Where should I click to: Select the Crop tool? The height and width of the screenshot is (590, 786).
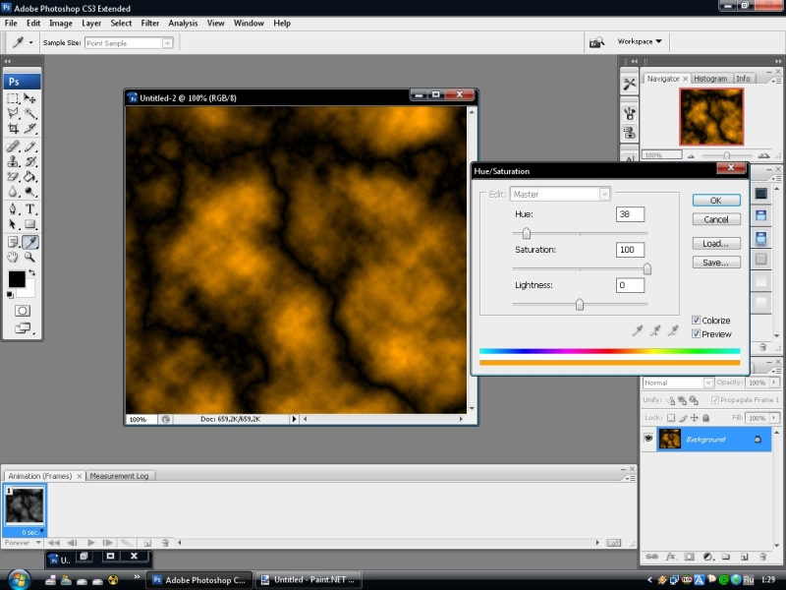click(x=13, y=128)
